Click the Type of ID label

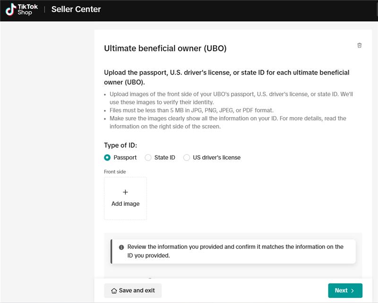point(120,145)
